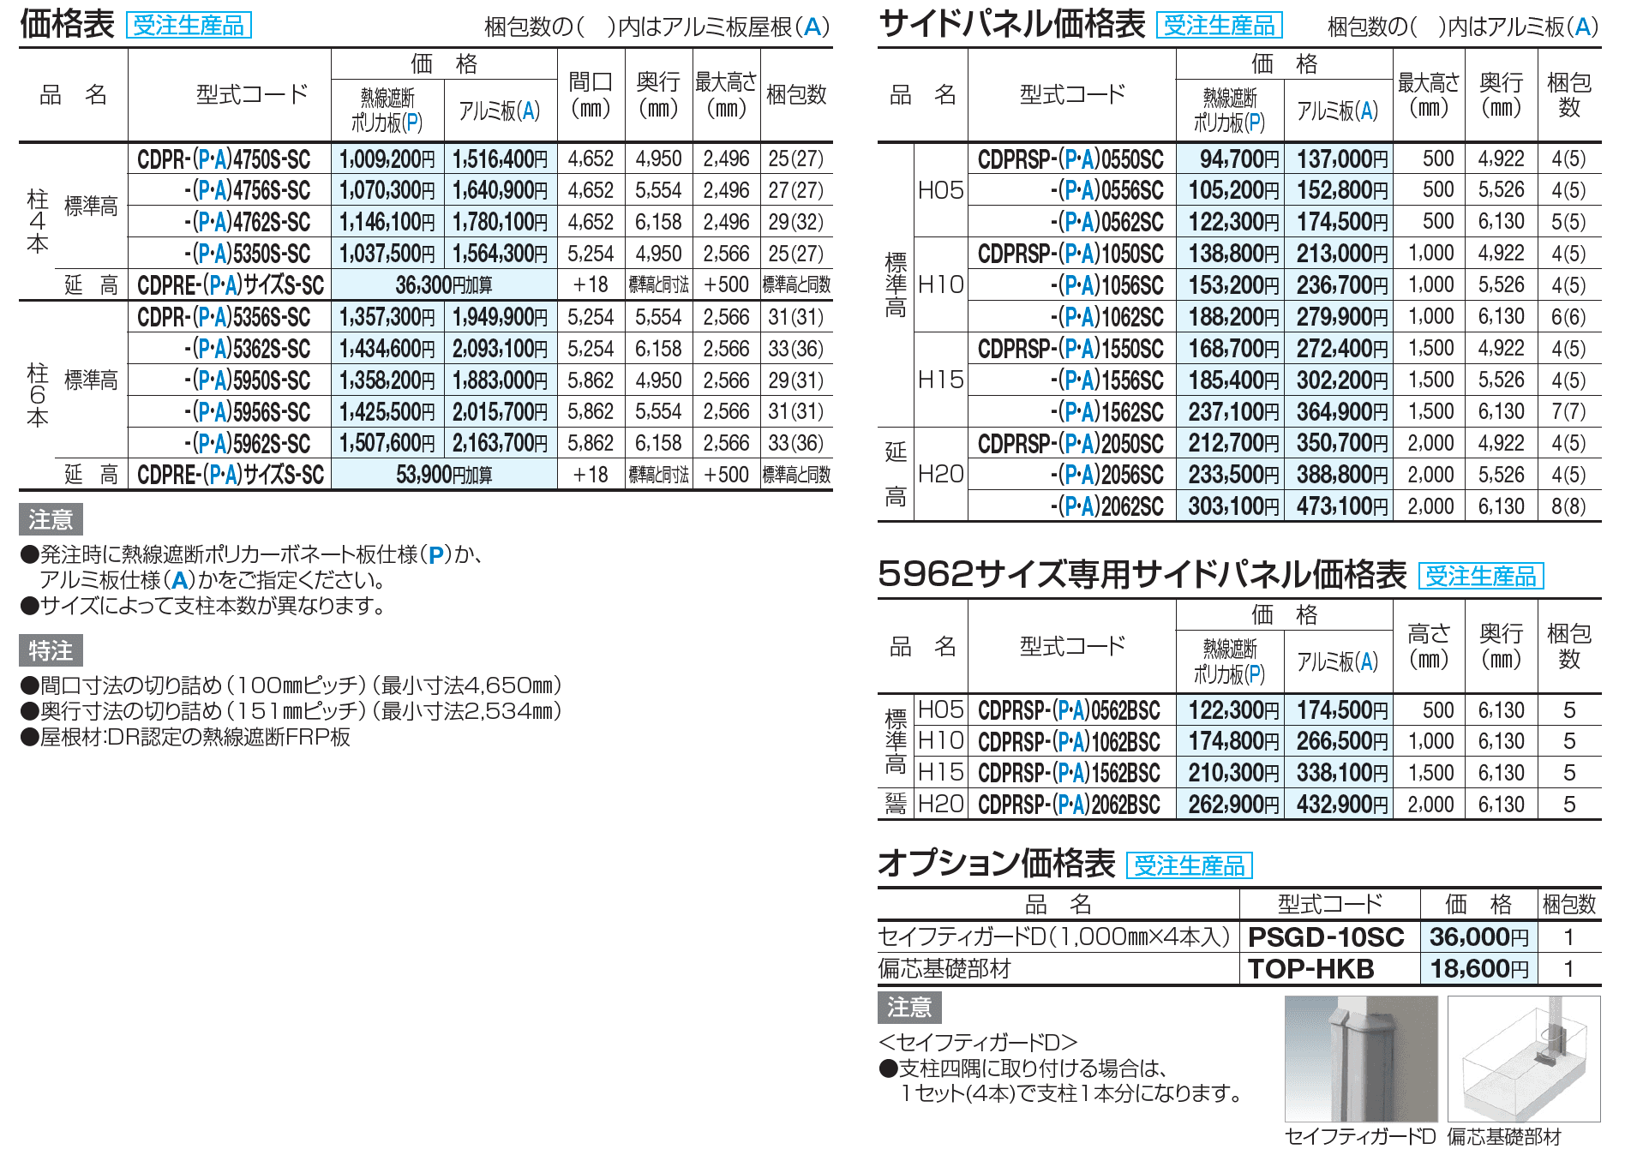Click 受注生産品 badge beside サイドパネル価格表 title
The height and width of the screenshot is (1167, 1625).
[x=1219, y=25]
